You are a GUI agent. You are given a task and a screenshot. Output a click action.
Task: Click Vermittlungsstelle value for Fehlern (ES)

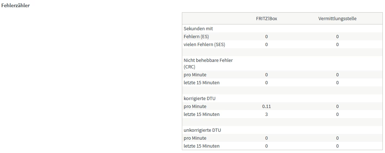[337, 36]
